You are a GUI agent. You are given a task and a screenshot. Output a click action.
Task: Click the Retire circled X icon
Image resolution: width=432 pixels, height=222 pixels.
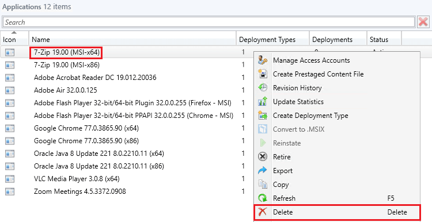(x=263, y=157)
